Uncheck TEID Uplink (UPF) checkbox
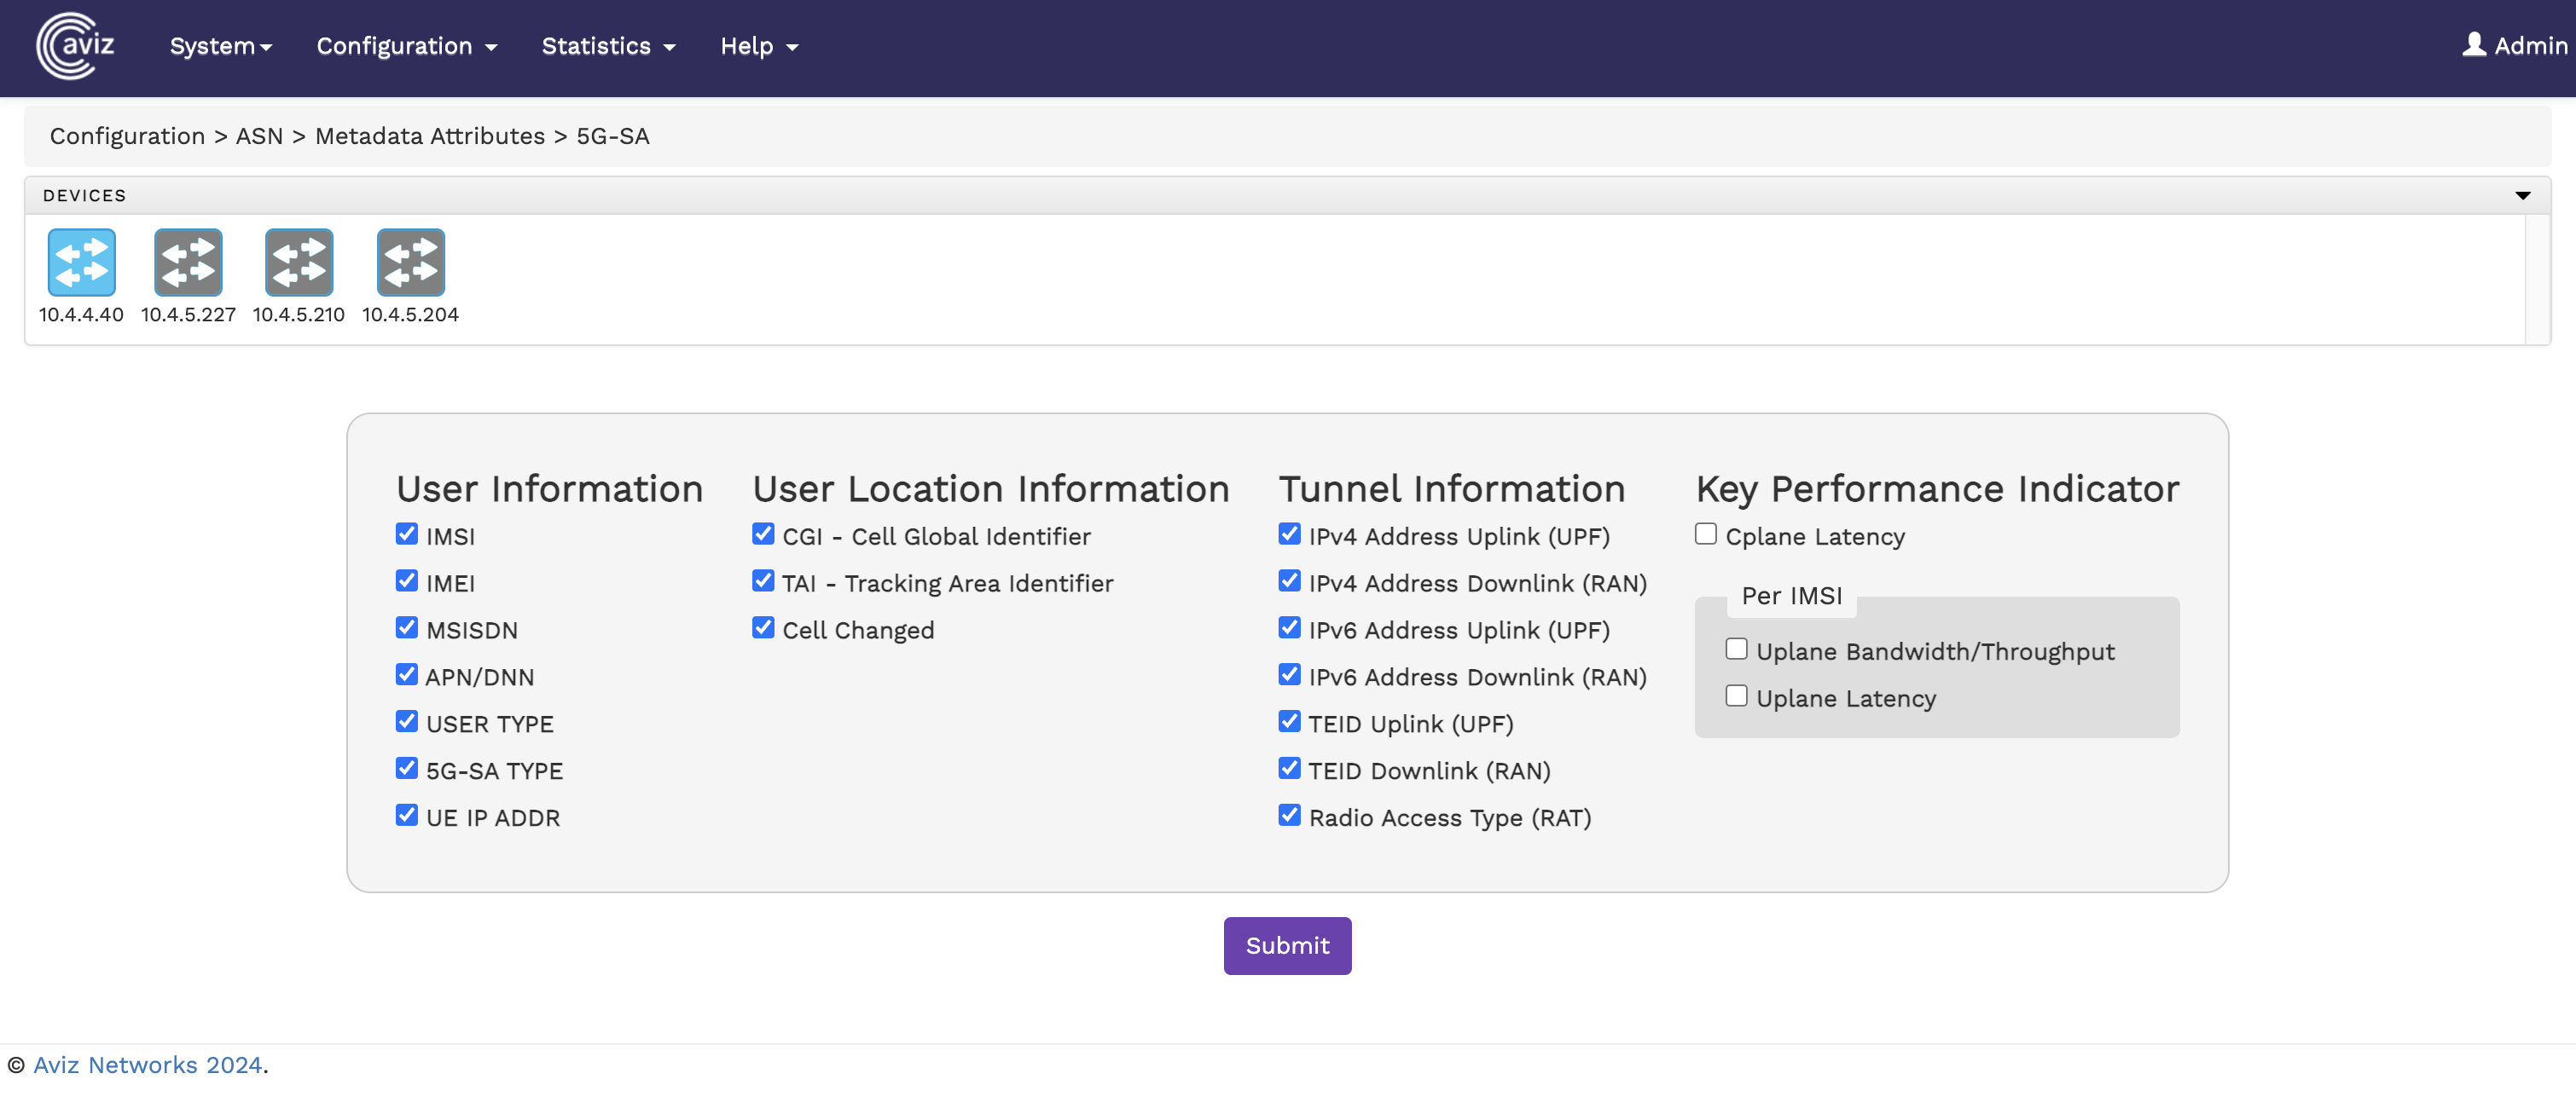This screenshot has width=2576, height=1108. pos(1289,723)
